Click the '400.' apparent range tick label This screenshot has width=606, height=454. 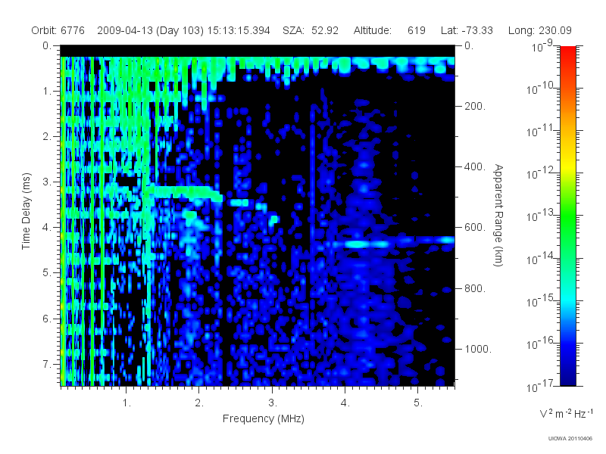point(475,166)
